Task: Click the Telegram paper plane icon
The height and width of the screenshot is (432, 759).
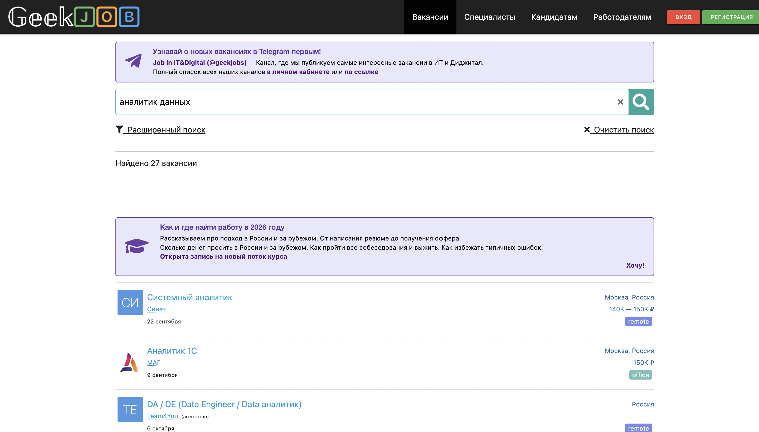Action: [133, 61]
